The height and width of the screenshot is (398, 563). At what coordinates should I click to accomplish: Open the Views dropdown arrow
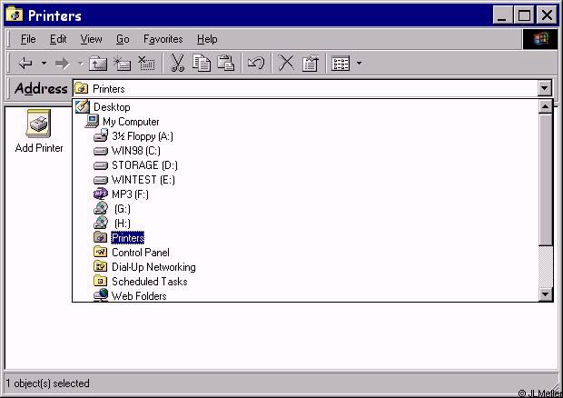[x=359, y=64]
